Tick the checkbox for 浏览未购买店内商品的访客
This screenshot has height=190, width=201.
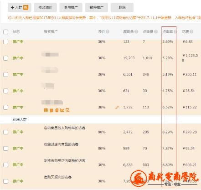pos(5,165)
